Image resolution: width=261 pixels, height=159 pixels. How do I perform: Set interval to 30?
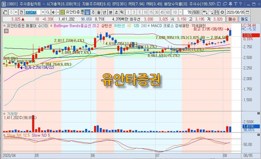[x=157, y=12]
